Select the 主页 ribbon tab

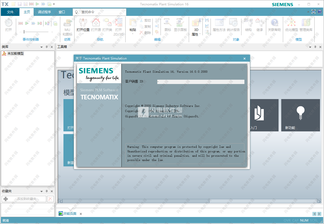click(27, 12)
